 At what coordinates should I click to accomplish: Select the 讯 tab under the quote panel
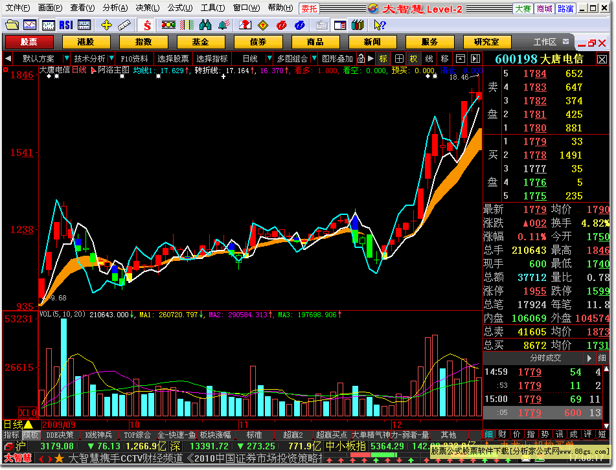point(559,434)
